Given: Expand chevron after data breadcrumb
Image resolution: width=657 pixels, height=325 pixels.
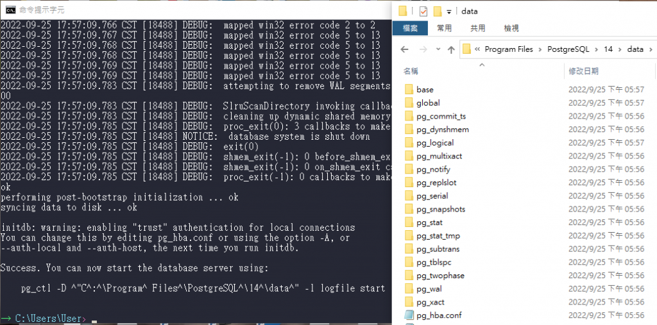Looking at the screenshot, I should click(651, 49).
